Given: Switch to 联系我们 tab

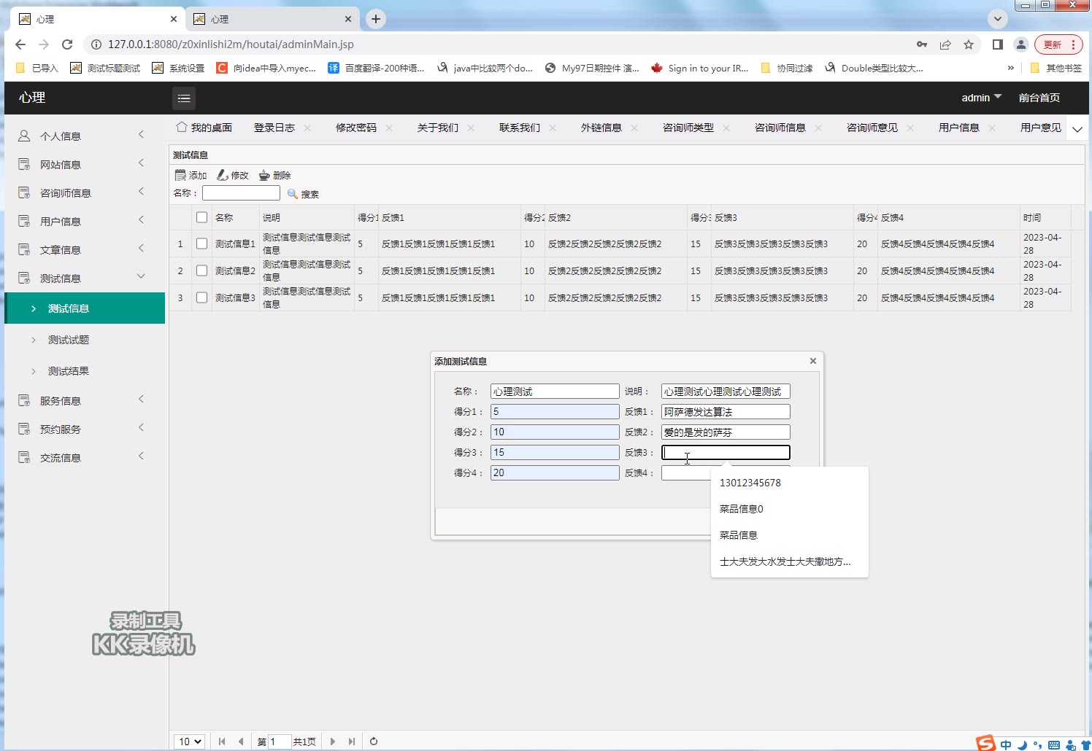Looking at the screenshot, I should pyautogui.click(x=520, y=128).
